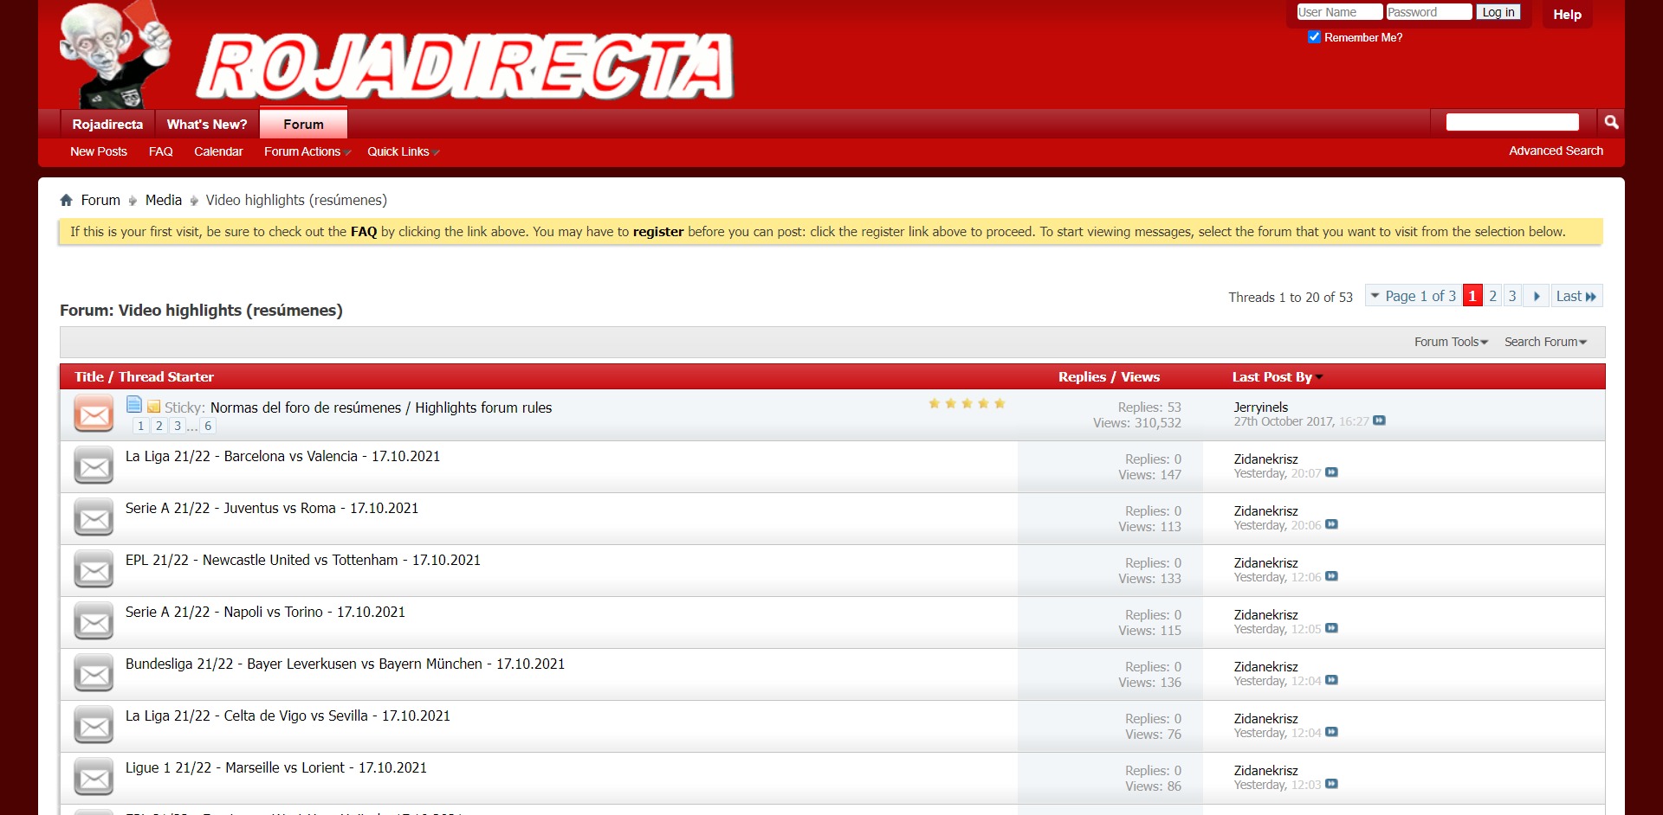1663x815 pixels.
Task: Go to last post of Barcelona vs Valencia thread
Action: click(1331, 473)
